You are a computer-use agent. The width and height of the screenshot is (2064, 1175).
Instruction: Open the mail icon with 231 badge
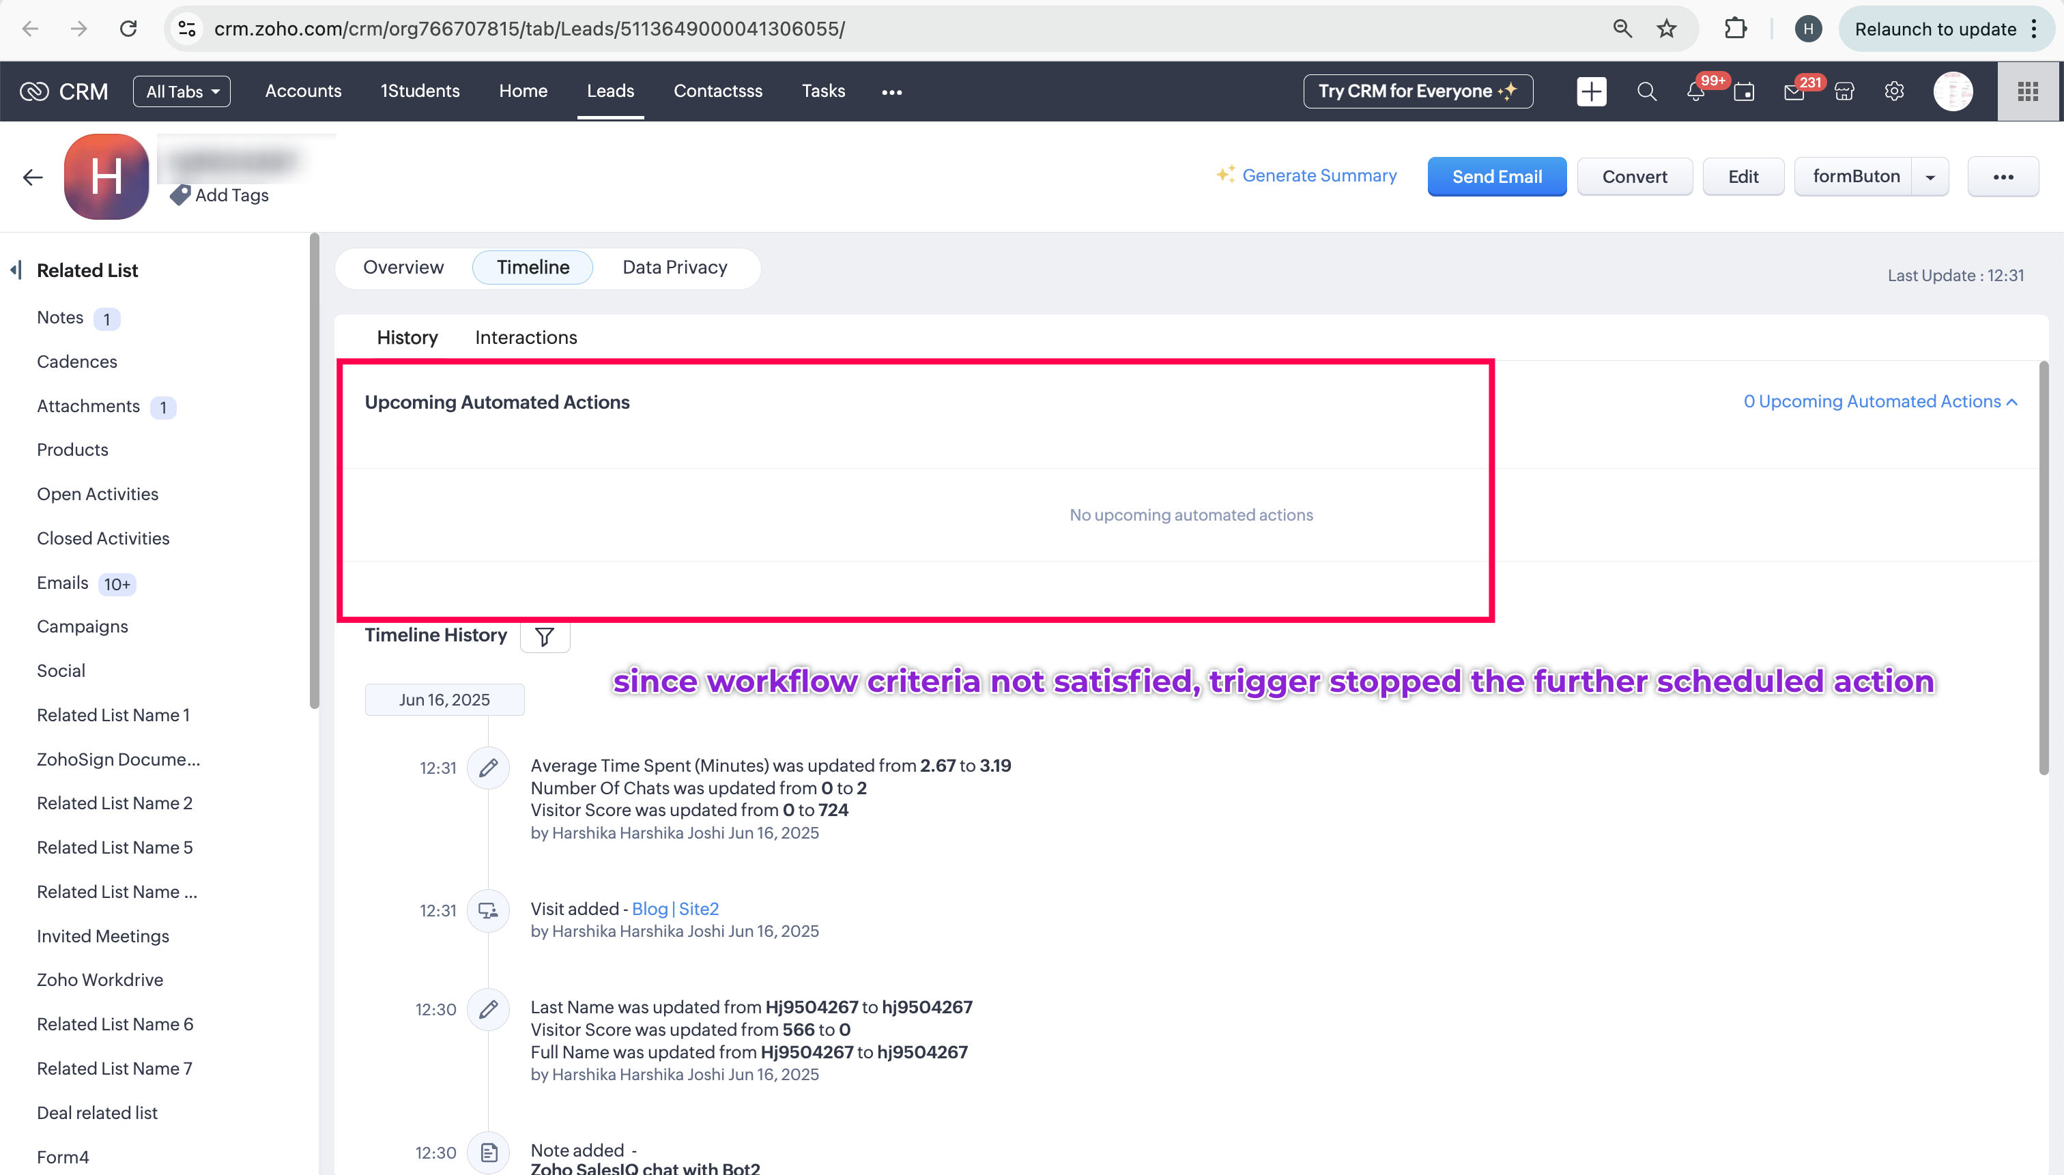[x=1794, y=92]
